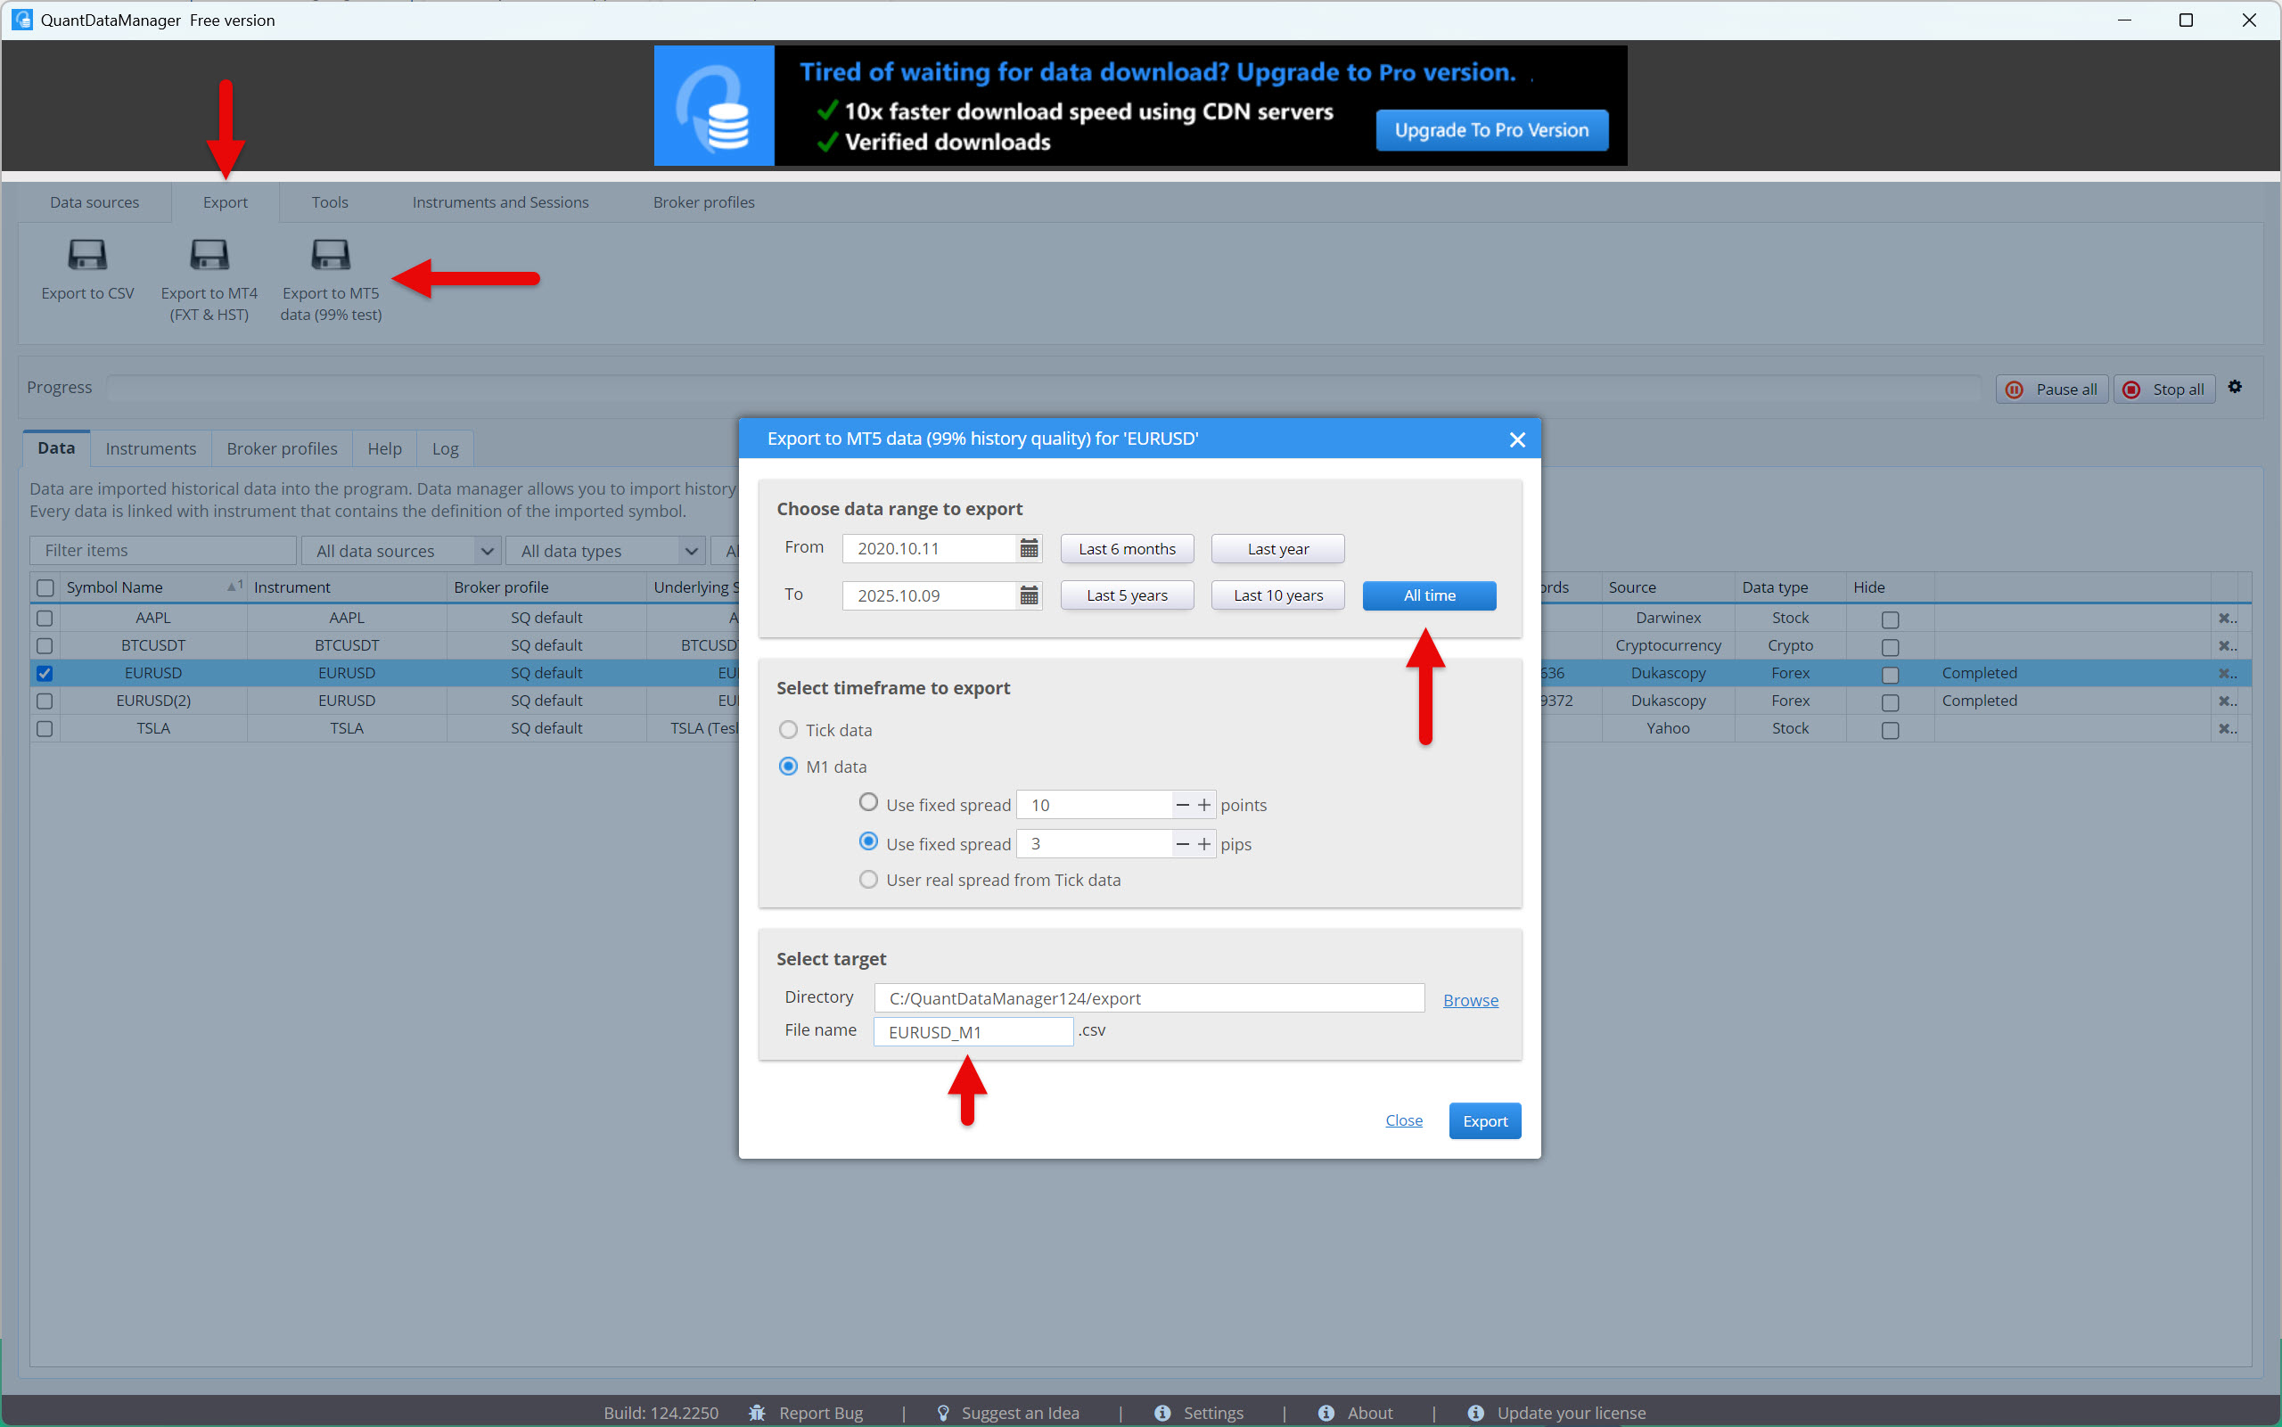Expand the All data types dropdown
Screen dimensions: 2282x1427
pos(691,551)
